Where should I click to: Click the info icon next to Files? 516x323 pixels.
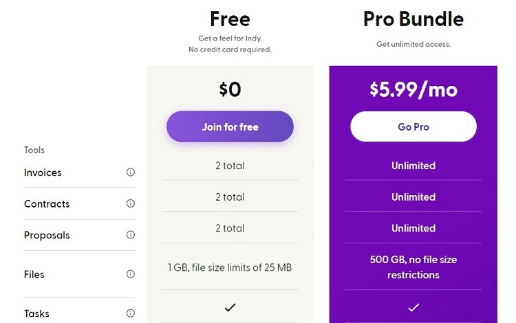pos(131,274)
